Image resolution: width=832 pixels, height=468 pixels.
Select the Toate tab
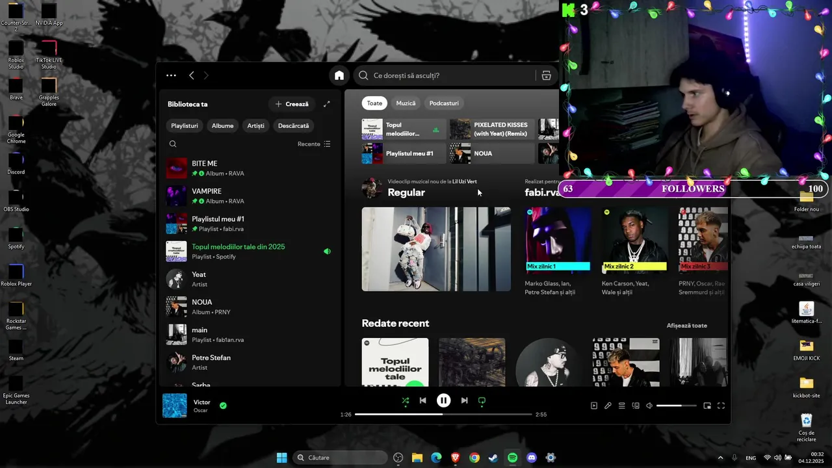pos(374,103)
